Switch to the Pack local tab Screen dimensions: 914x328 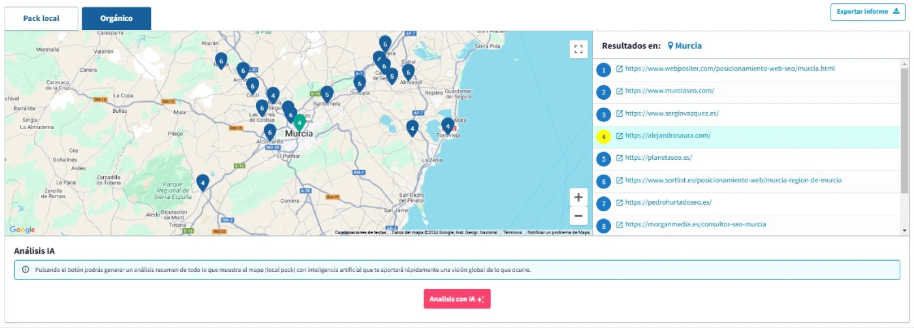(x=41, y=18)
